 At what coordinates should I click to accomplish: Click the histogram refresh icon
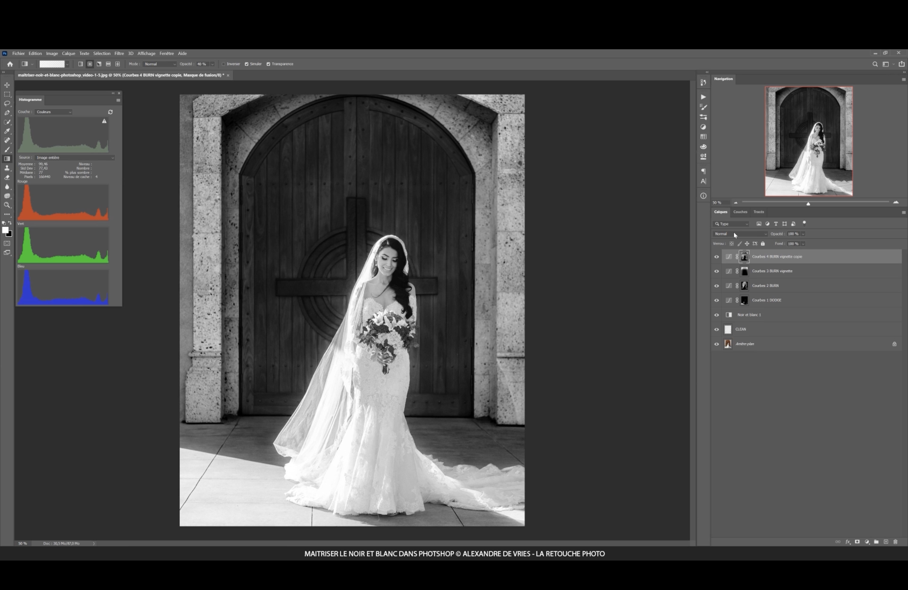point(110,112)
